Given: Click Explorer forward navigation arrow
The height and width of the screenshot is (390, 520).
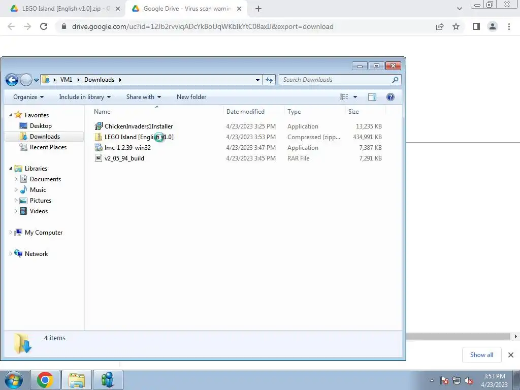Looking at the screenshot, I should (x=26, y=80).
